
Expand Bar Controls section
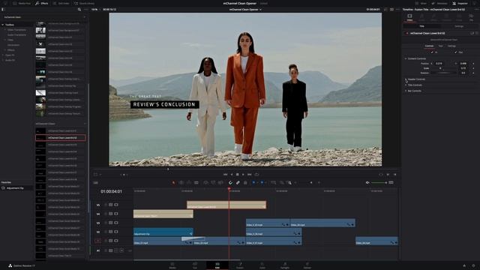pyautogui.click(x=406, y=91)
